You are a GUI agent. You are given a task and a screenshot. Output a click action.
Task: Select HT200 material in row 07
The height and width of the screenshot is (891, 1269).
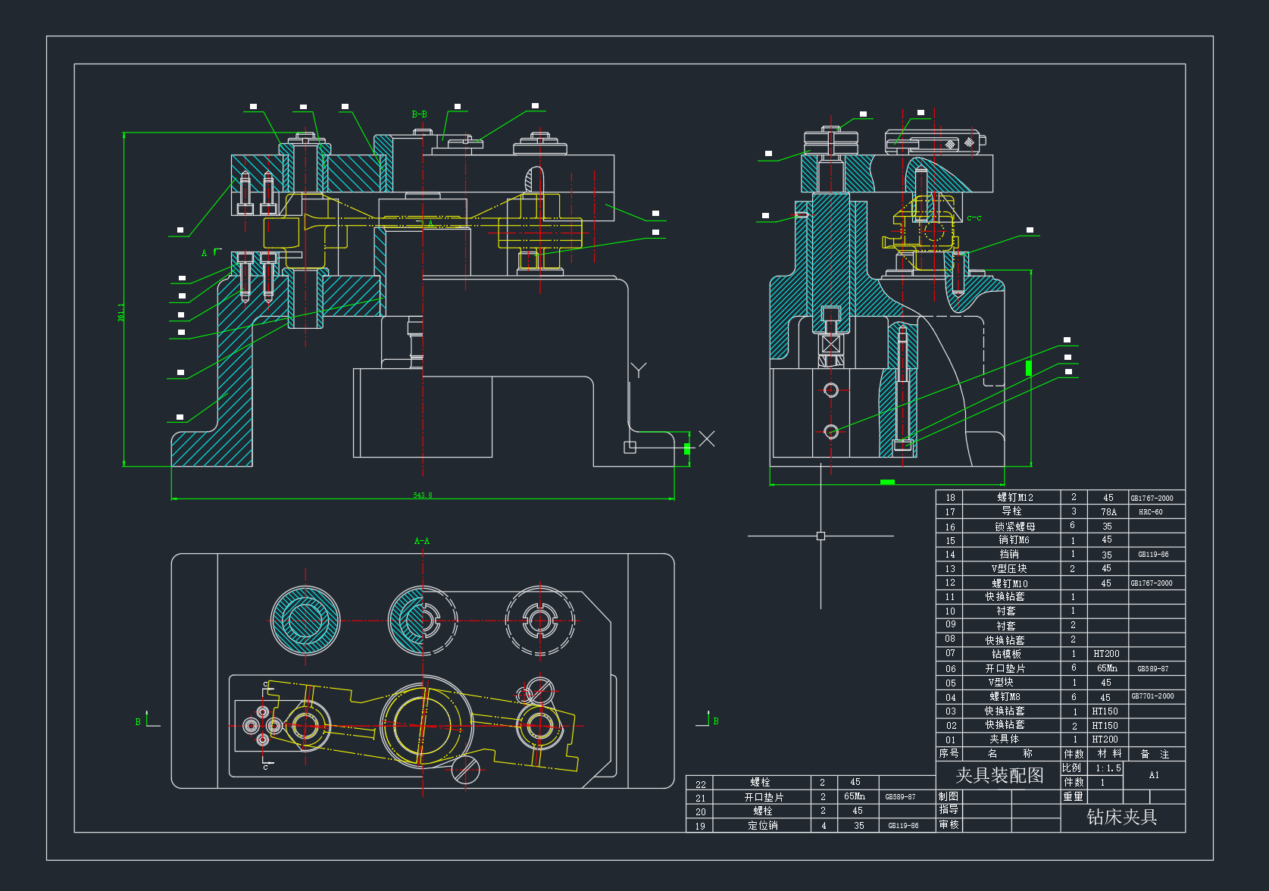pyautogui.click(x=1106, y=654)
